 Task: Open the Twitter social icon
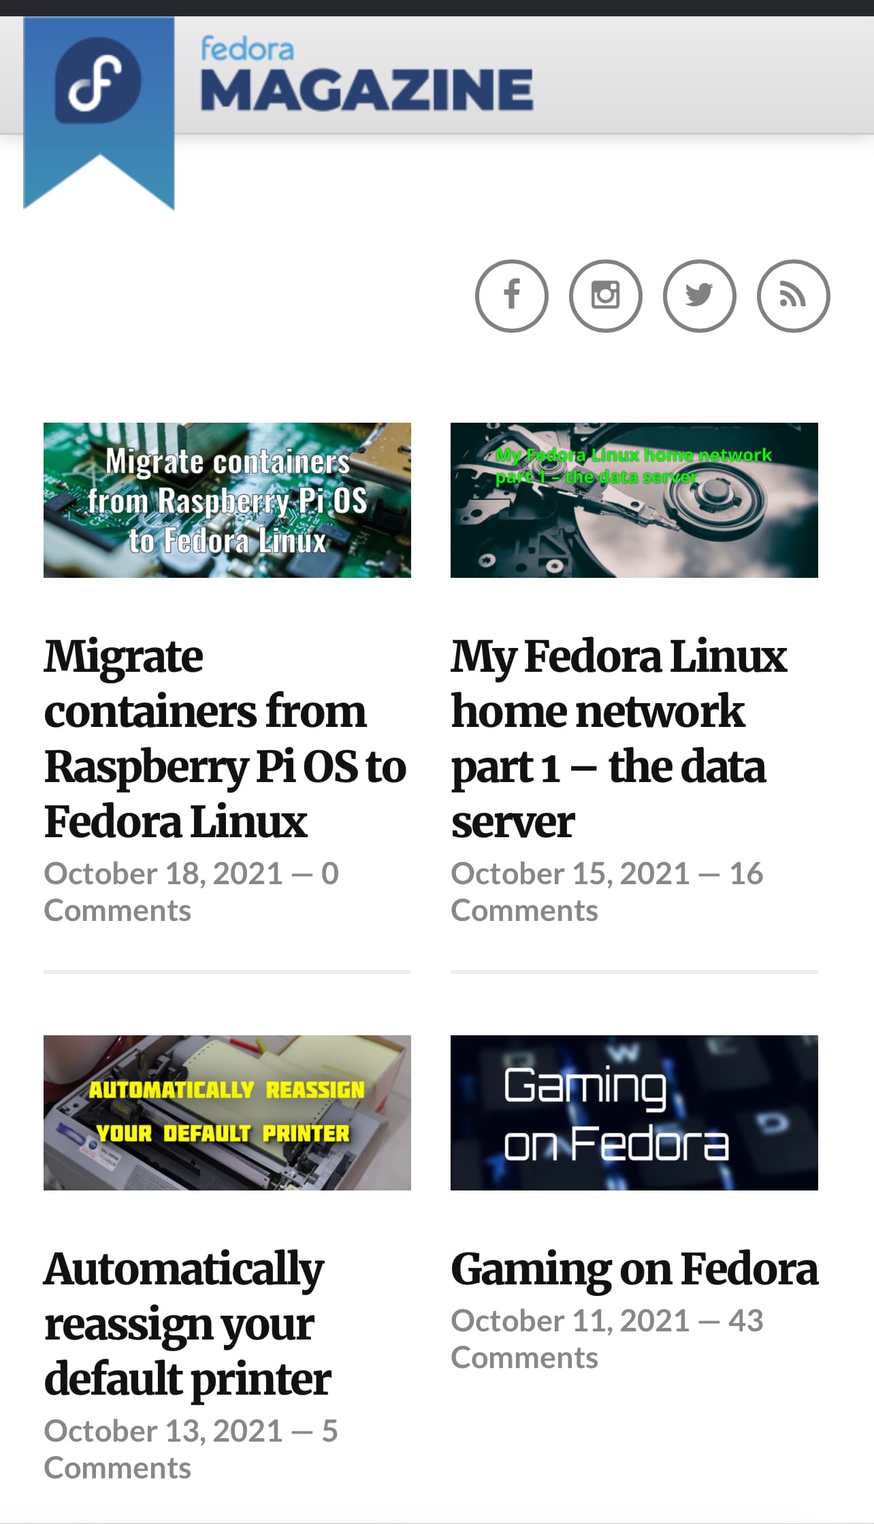coord(699,296)
